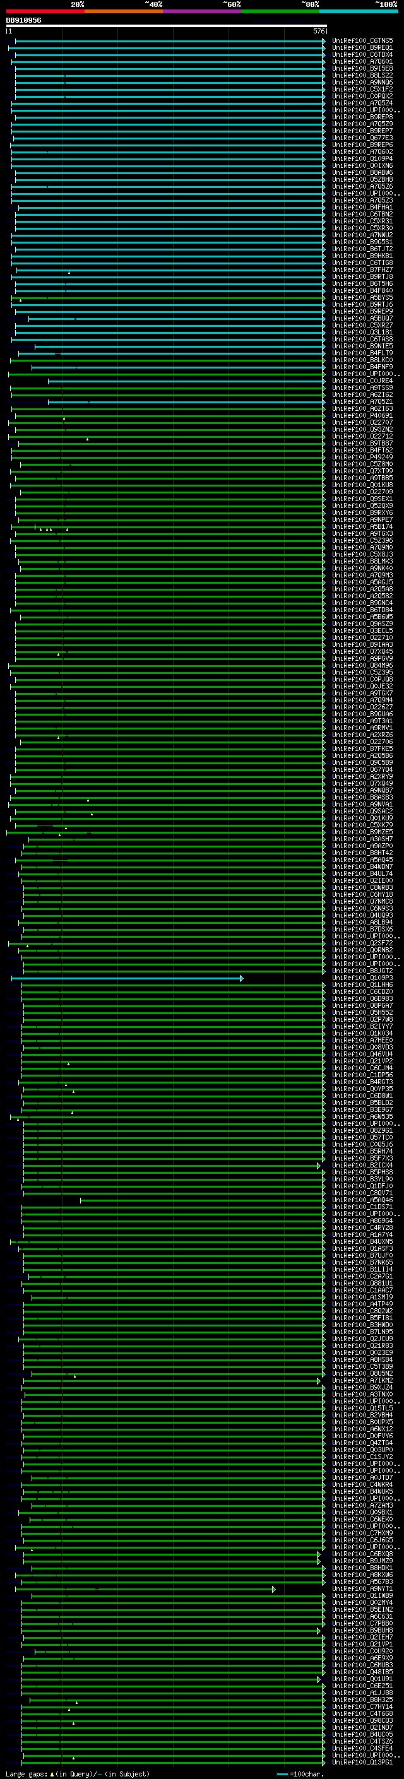This screenshot has width=404, height=1779.
Task: Select the UniRef100_Q109P4 label
Action: pos(362,159)
